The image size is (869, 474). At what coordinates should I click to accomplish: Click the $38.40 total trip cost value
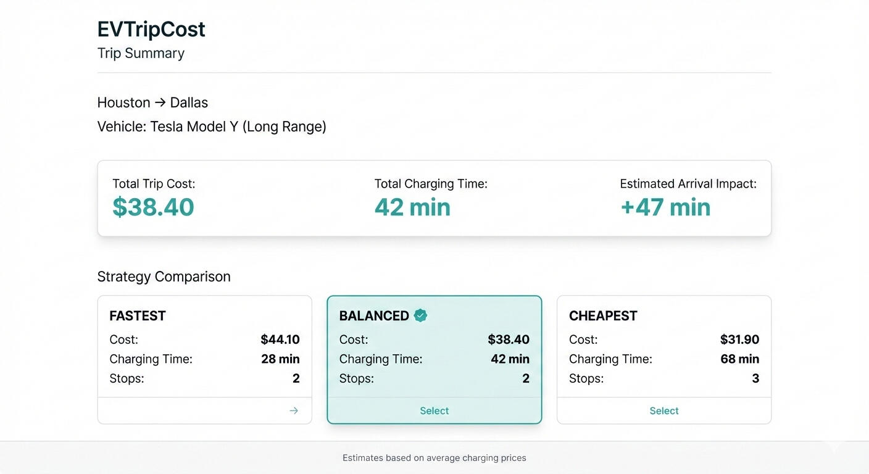pyautogui.click(x=153, y=207)
